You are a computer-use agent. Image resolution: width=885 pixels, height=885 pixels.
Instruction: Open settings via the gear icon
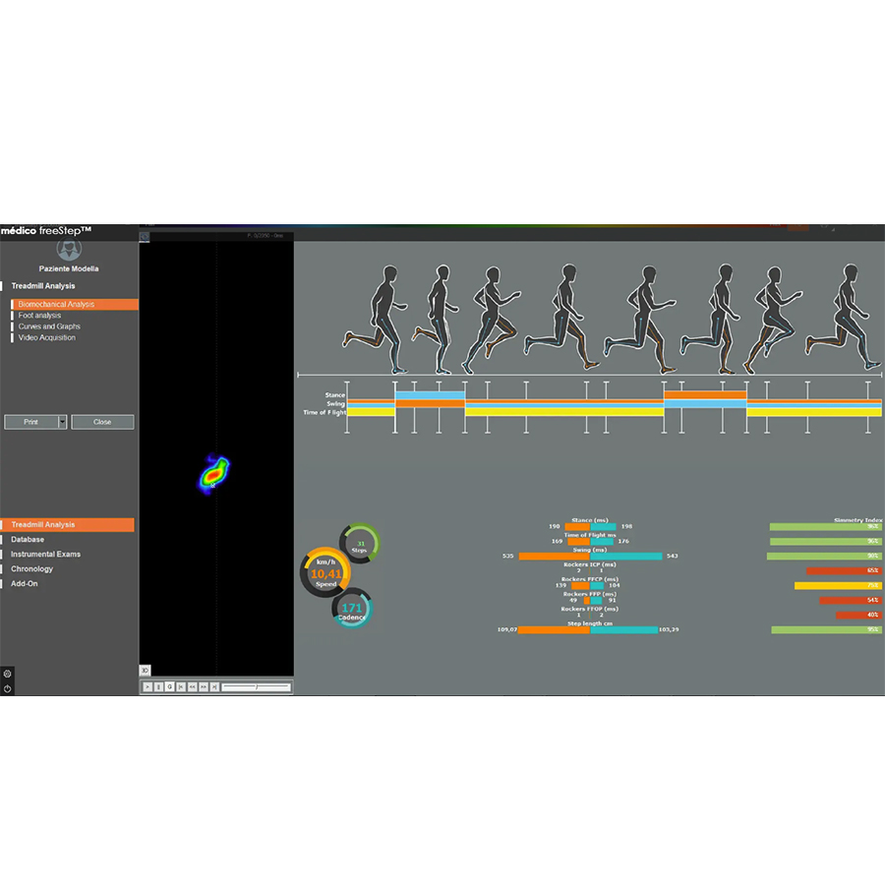pyautogui.click(x=8, y=674)
